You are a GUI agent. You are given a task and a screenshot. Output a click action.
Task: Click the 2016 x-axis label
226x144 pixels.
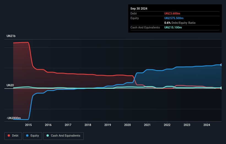48,125
